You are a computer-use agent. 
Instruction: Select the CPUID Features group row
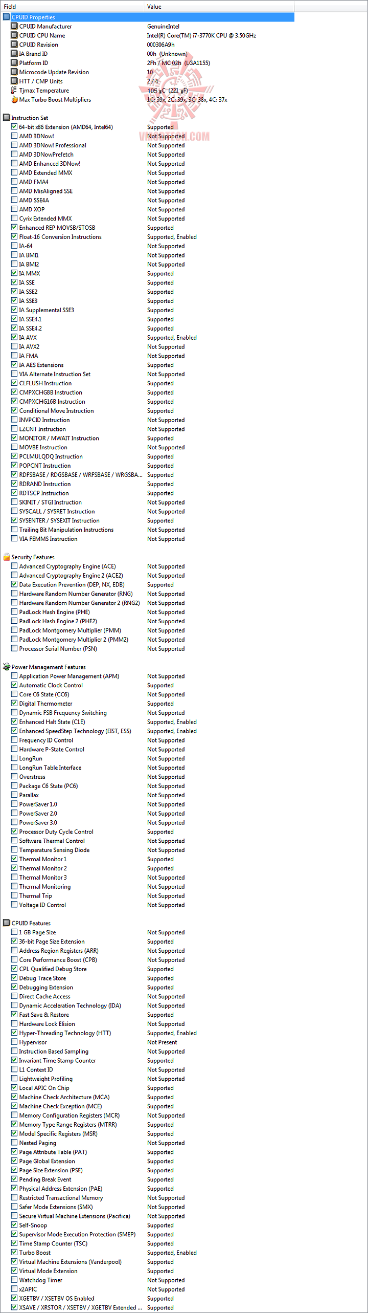point(148,924)
